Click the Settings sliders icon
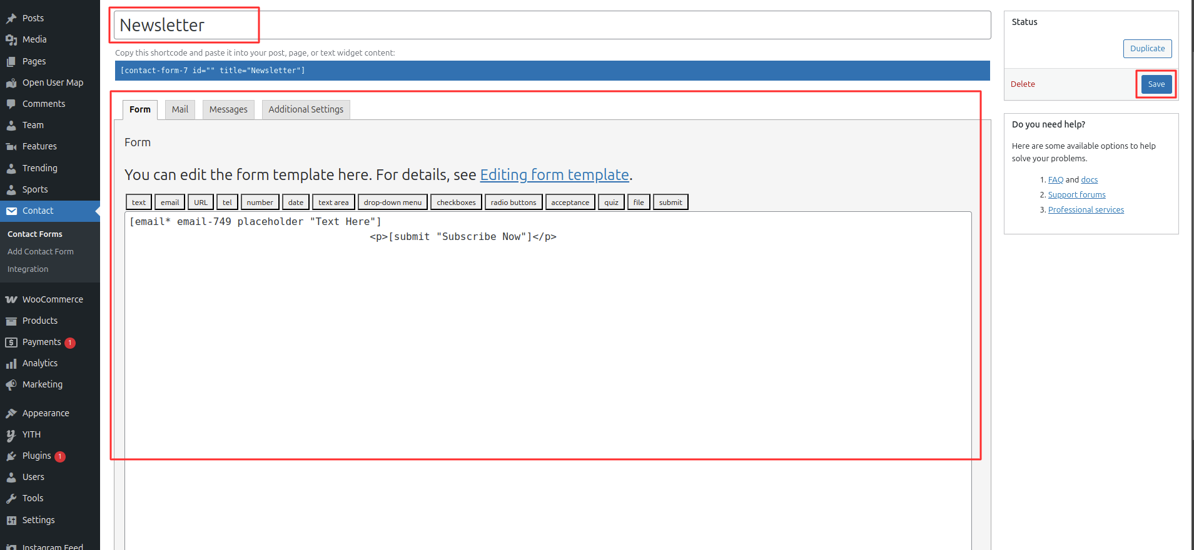 pos(11,520)
